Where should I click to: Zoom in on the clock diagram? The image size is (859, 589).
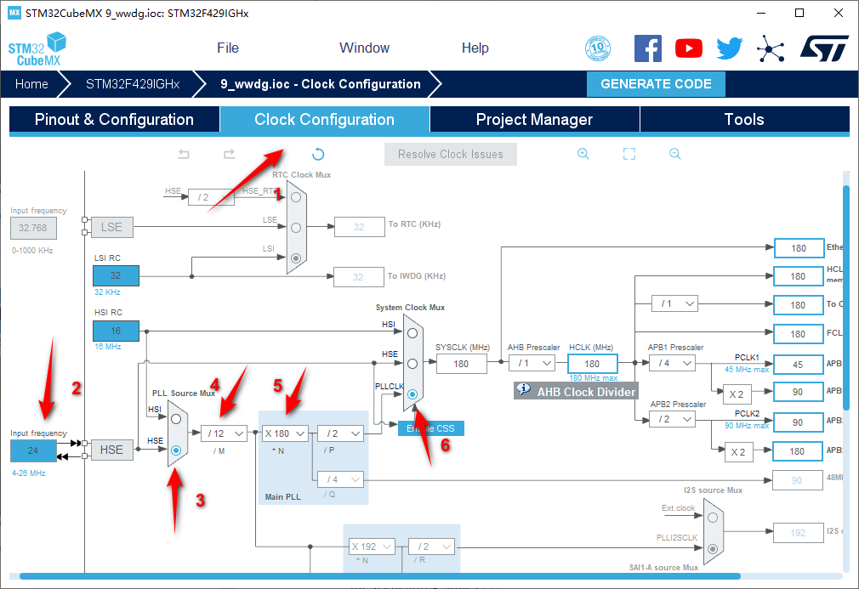click(583, 154)
